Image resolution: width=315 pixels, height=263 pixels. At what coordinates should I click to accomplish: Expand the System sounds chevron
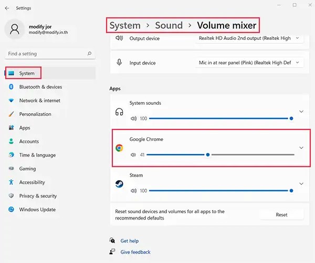(301, 112)
